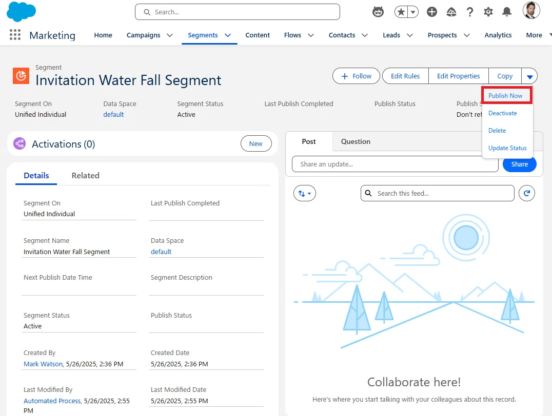Image resolution: width=552 pixels, height=416 pixels.
Task: Click the Share an update field
Action: (x=395, y=164)
